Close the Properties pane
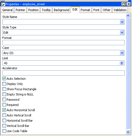 (129, 4)
